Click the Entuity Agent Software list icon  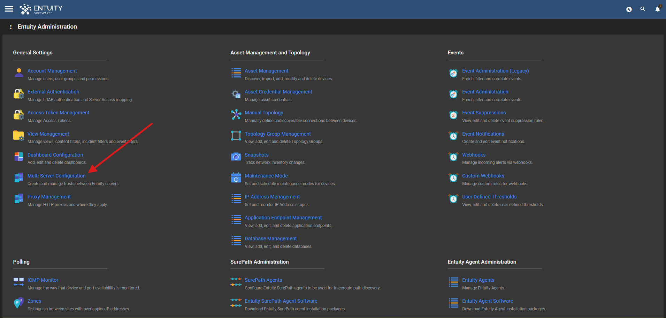point(453,303)
